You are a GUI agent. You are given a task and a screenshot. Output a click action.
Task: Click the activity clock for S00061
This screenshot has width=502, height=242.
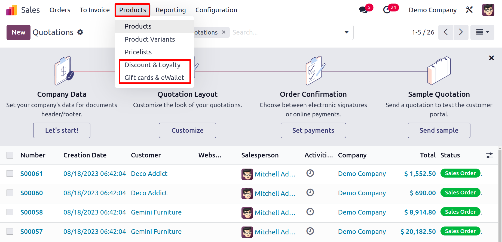click(310, 173)
